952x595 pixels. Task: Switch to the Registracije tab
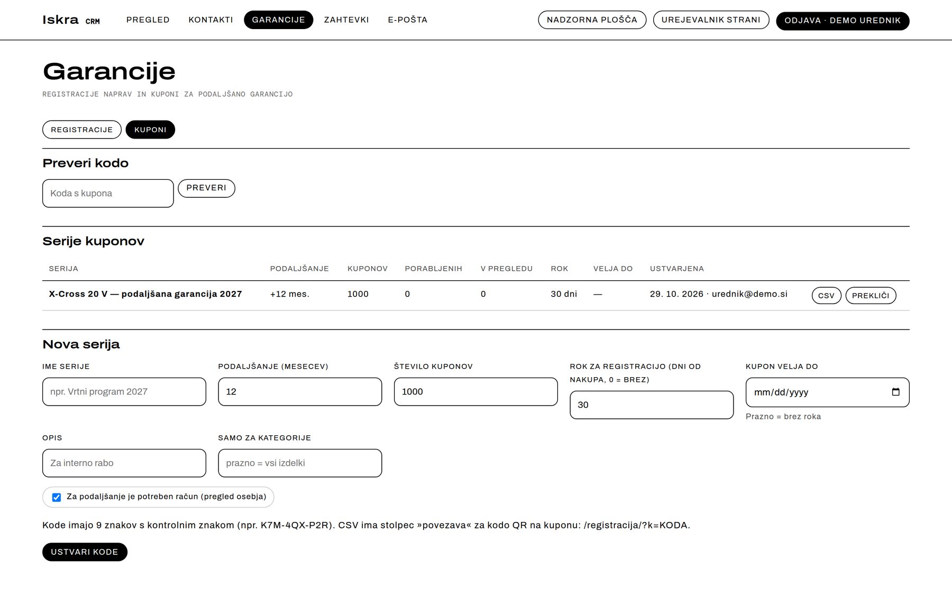pyautogui.click(x=82, y=130)
